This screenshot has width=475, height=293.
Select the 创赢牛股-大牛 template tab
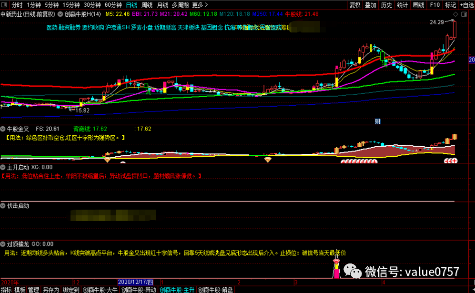[100, 290]
